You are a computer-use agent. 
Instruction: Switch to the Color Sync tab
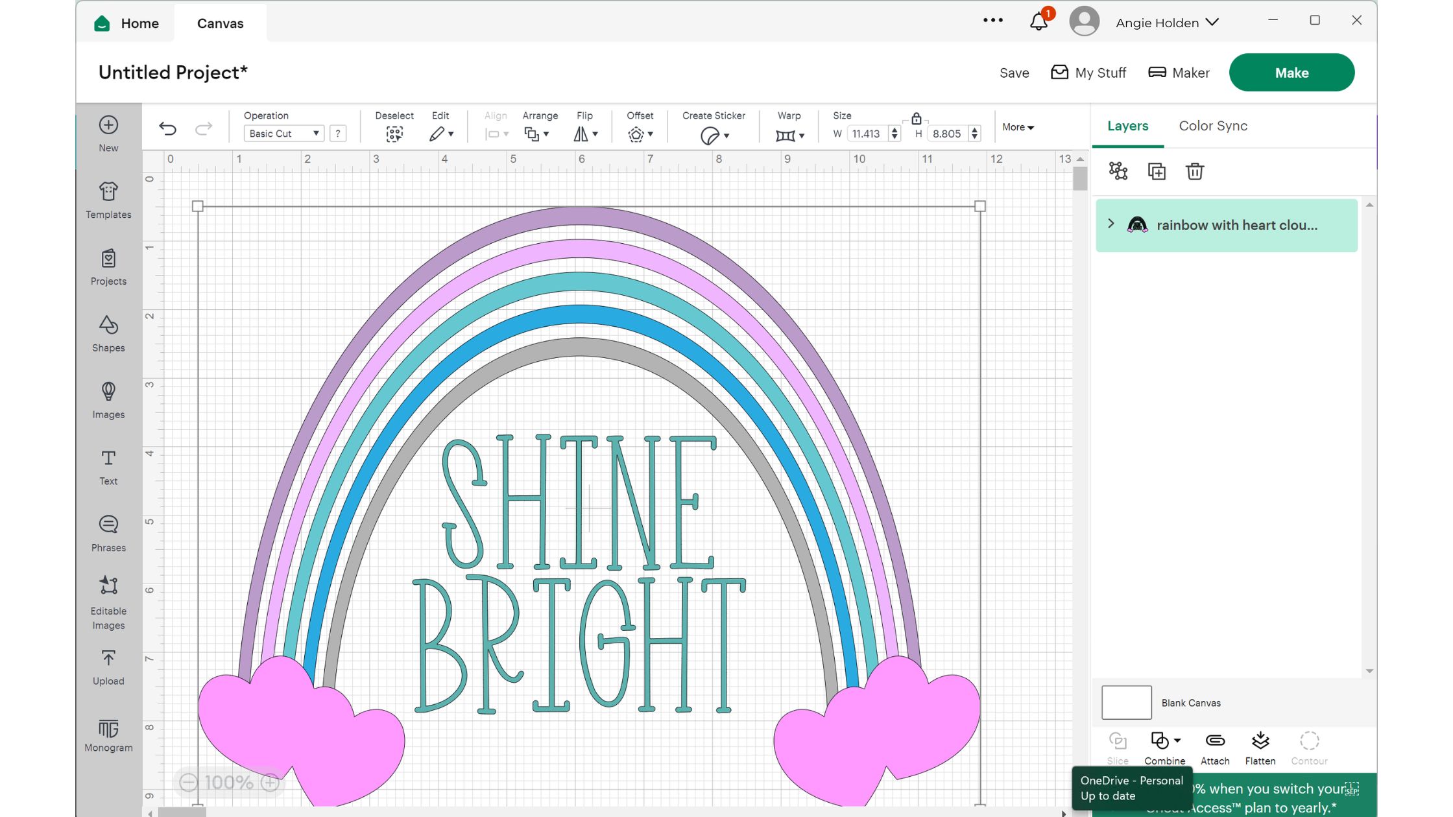[1212, 125]
